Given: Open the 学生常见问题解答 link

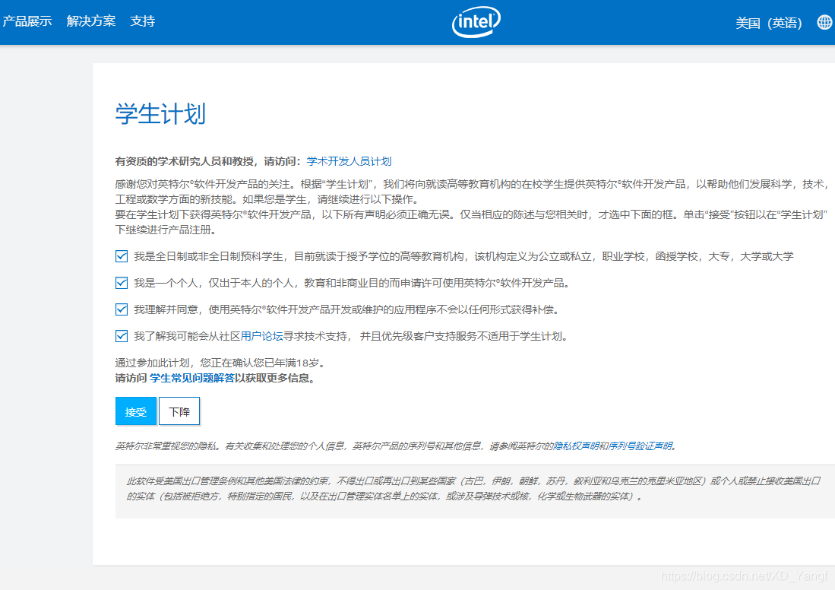Looking at the screenshot, I should coord(191,379).
